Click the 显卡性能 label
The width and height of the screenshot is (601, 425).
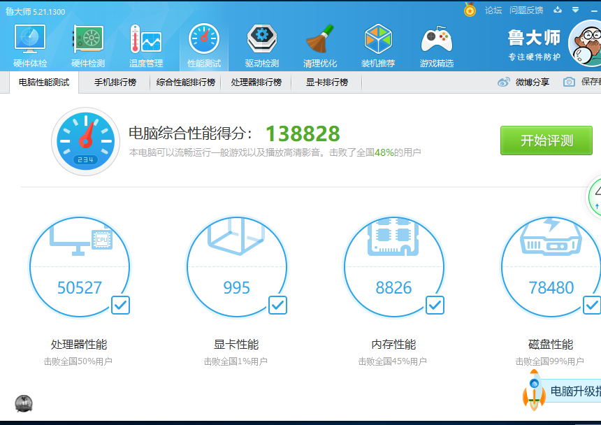coord(236,344)
